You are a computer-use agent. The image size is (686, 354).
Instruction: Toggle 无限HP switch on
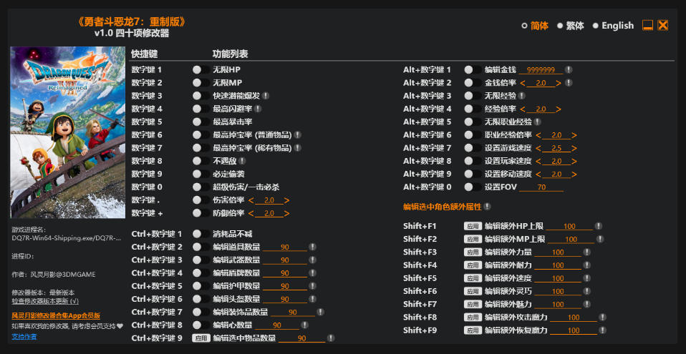pyautogui.click(x=201, y=69)
